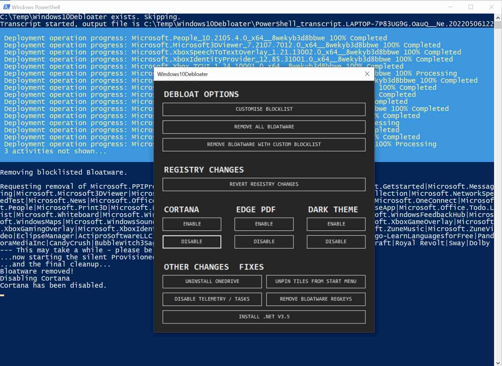Close the Windows10Debloater dialog
502x366 pixels.
[367, 74]
